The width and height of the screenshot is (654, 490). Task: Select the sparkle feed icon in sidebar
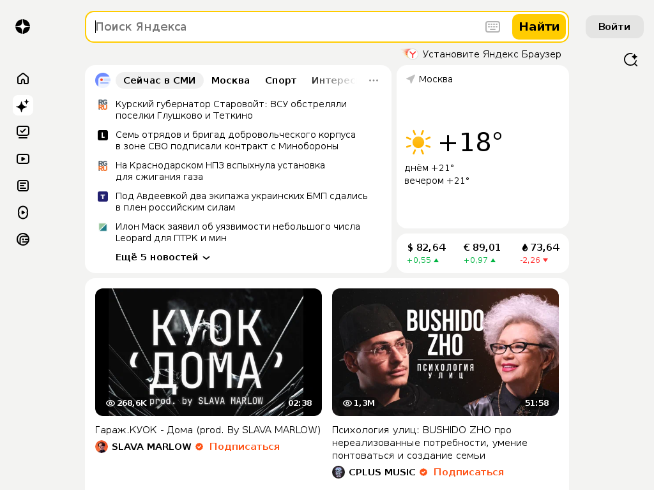tap(23, 105)
